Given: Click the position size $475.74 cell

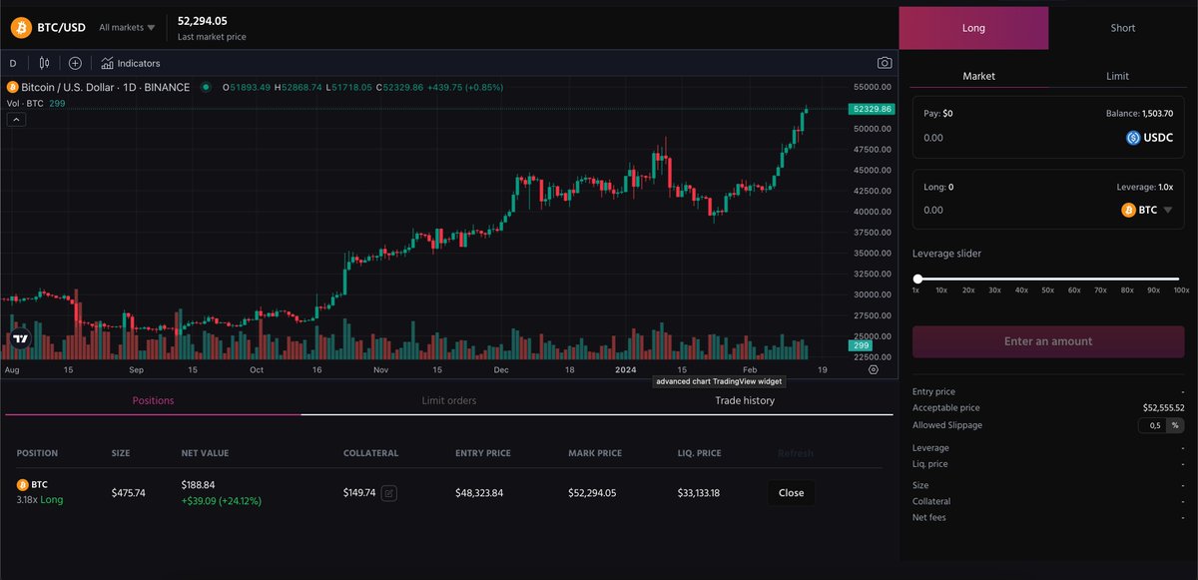Looking at the screenshot, I should click(129, 492).
